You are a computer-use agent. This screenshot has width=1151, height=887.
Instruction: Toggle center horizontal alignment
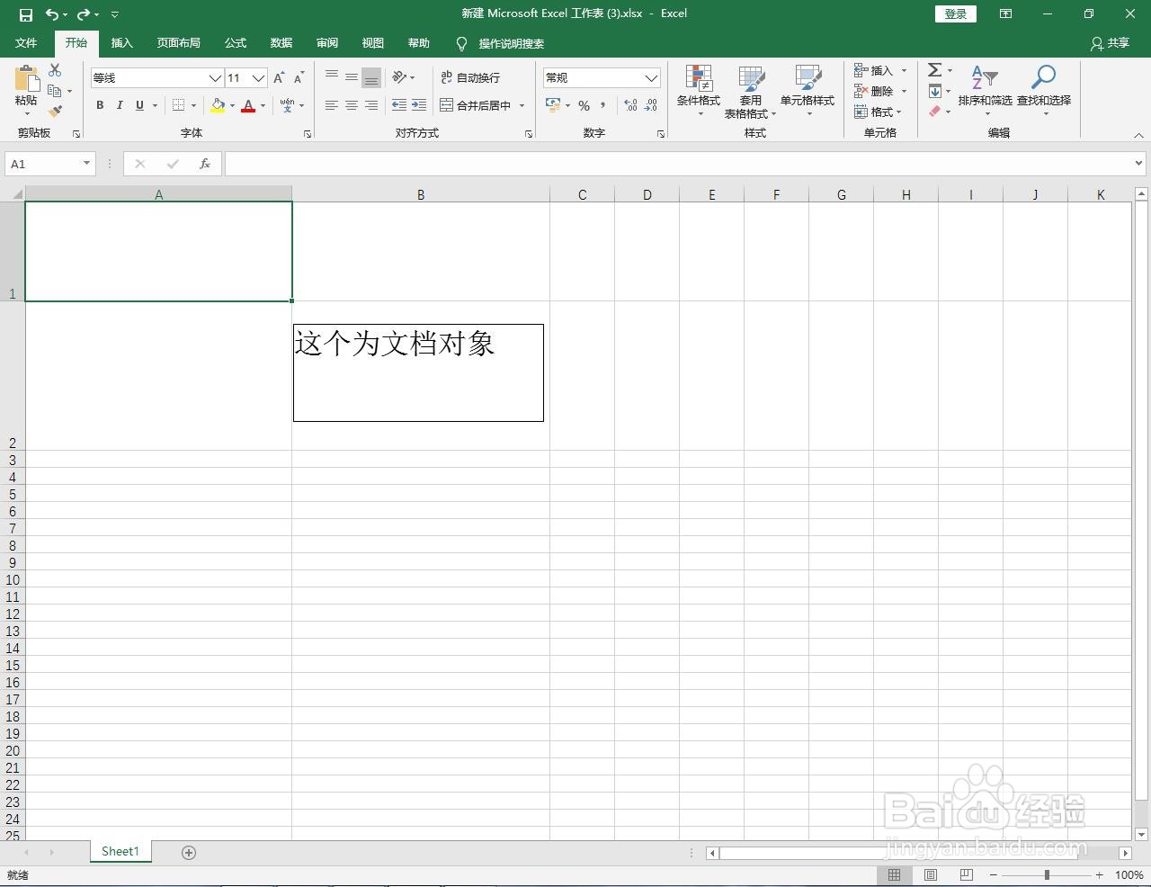pyautogui.click(x=352, y=105)
